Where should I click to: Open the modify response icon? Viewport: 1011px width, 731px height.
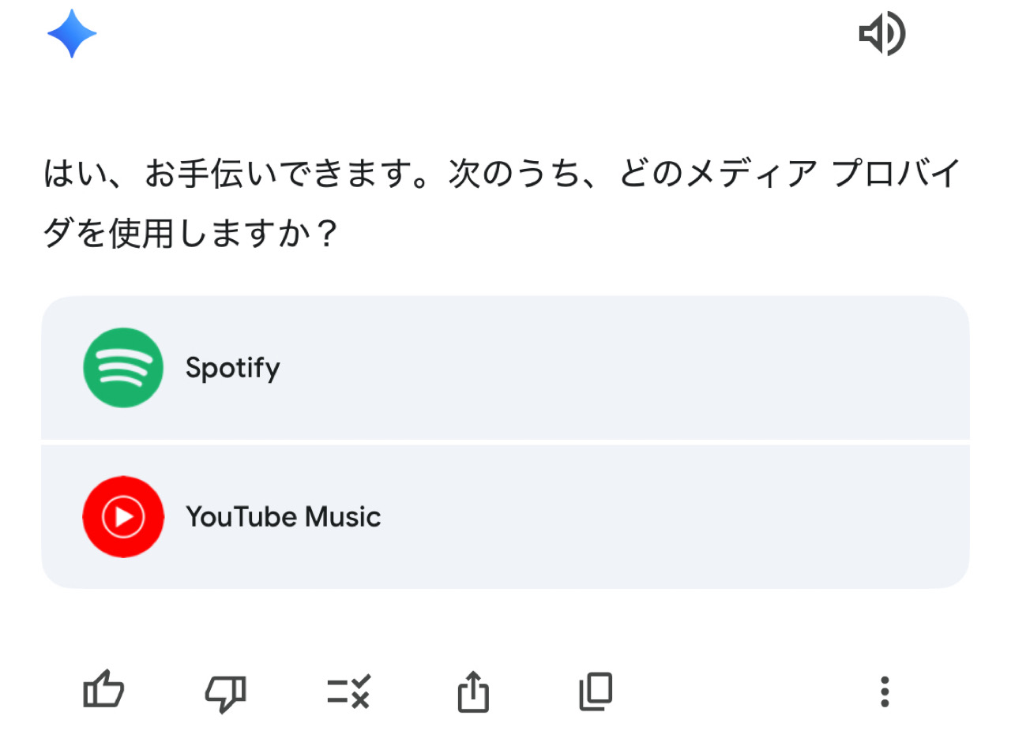pyautogui.click(x=348, y=692)
